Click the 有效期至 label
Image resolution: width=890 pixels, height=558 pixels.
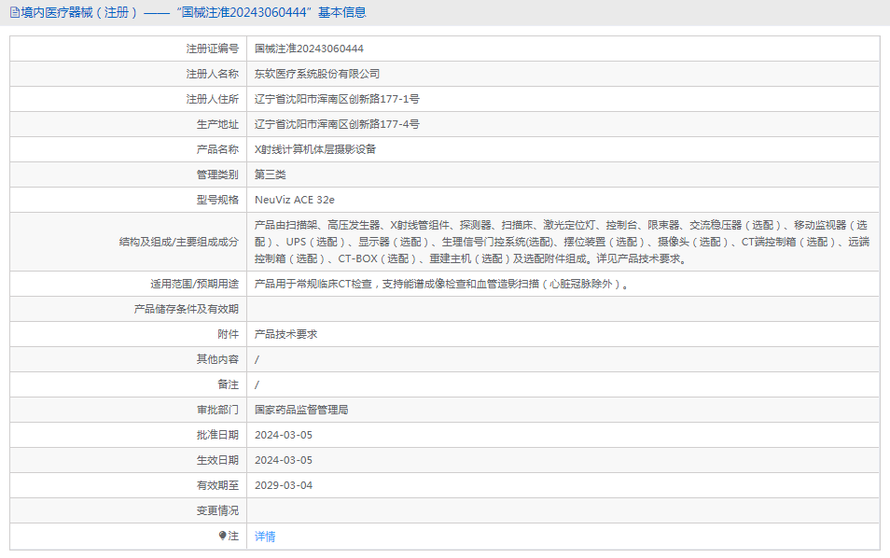pyautogui.click(x=217, y=485)
